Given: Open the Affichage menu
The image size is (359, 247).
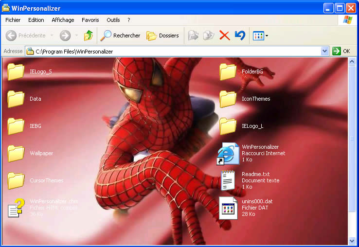Looking at the screenshot, I should pos(63,20).
